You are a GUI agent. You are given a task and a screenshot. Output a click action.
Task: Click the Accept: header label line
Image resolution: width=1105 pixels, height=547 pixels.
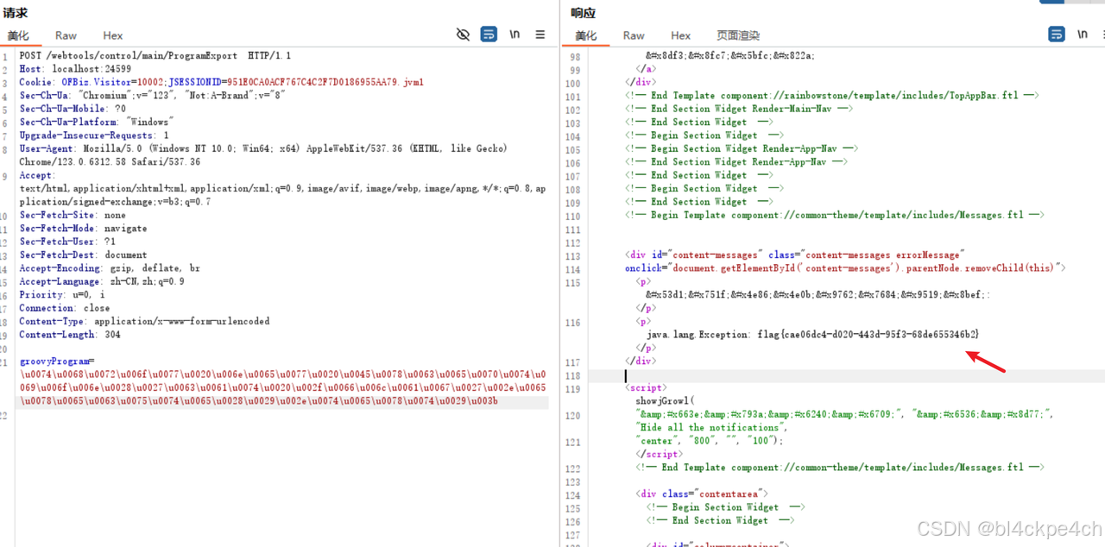pos(37,175)
